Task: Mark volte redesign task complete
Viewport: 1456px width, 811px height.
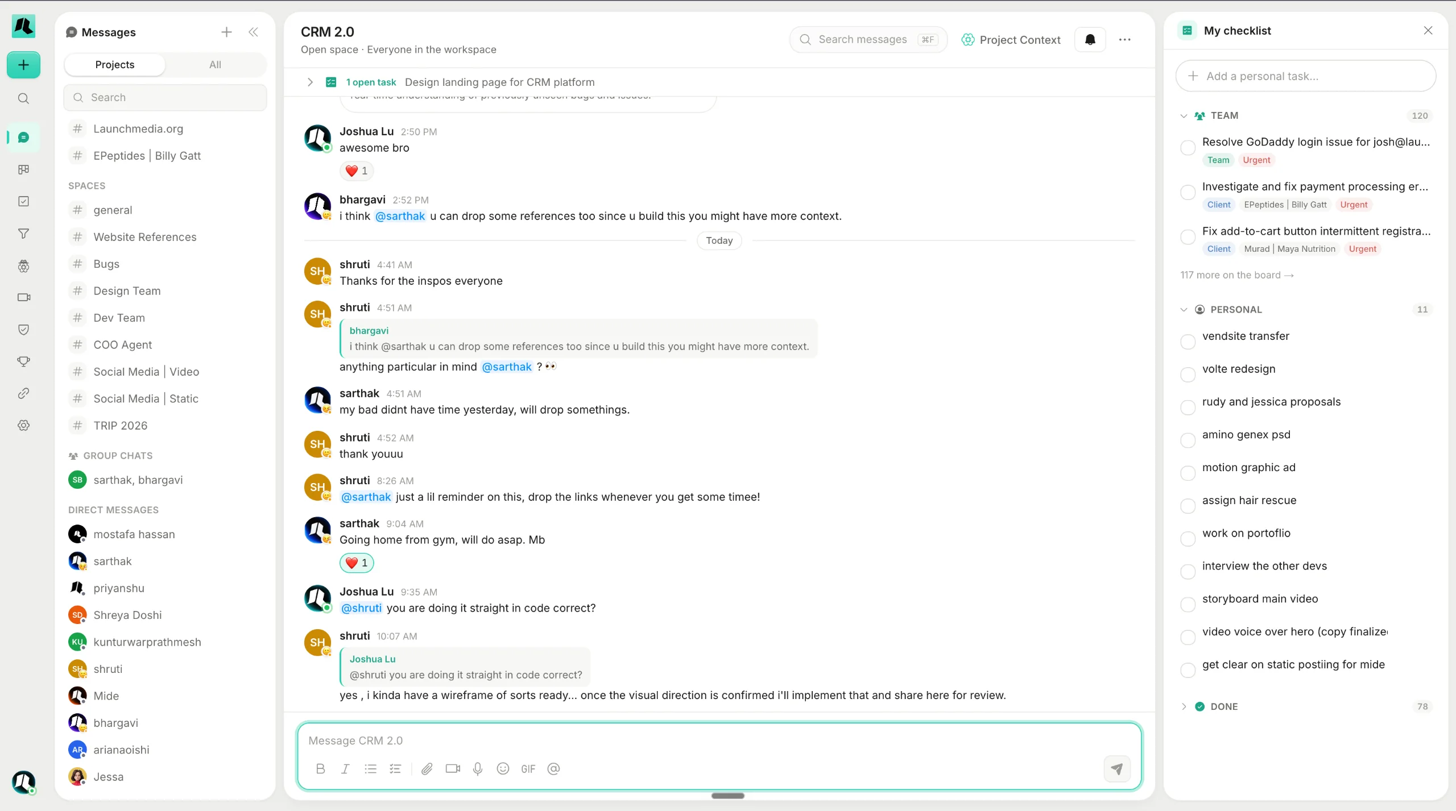Action: (1188, 375)
